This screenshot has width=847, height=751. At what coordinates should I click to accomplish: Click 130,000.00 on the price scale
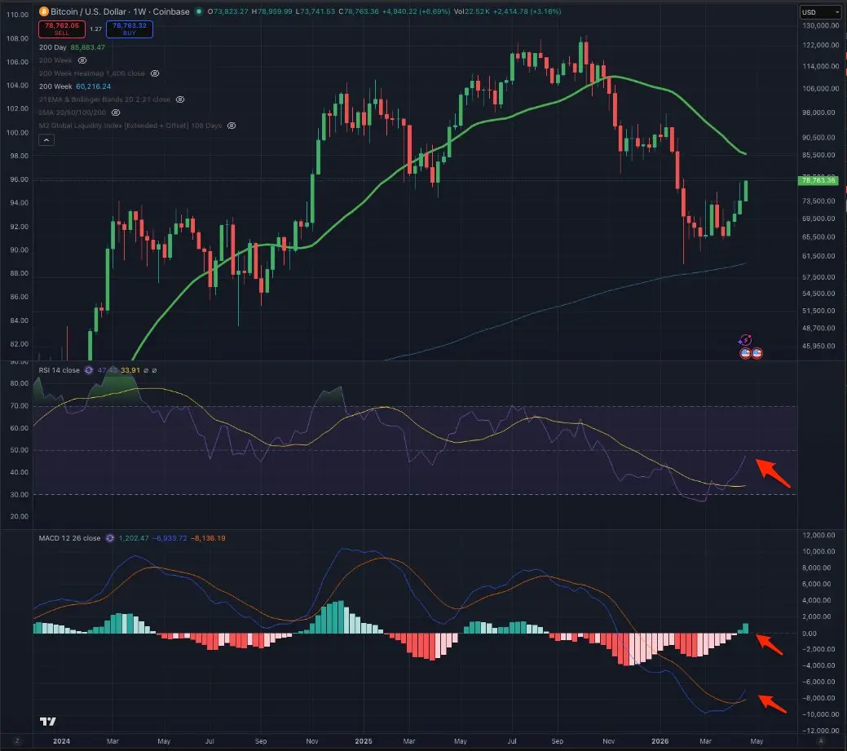[x=821, y=25]
